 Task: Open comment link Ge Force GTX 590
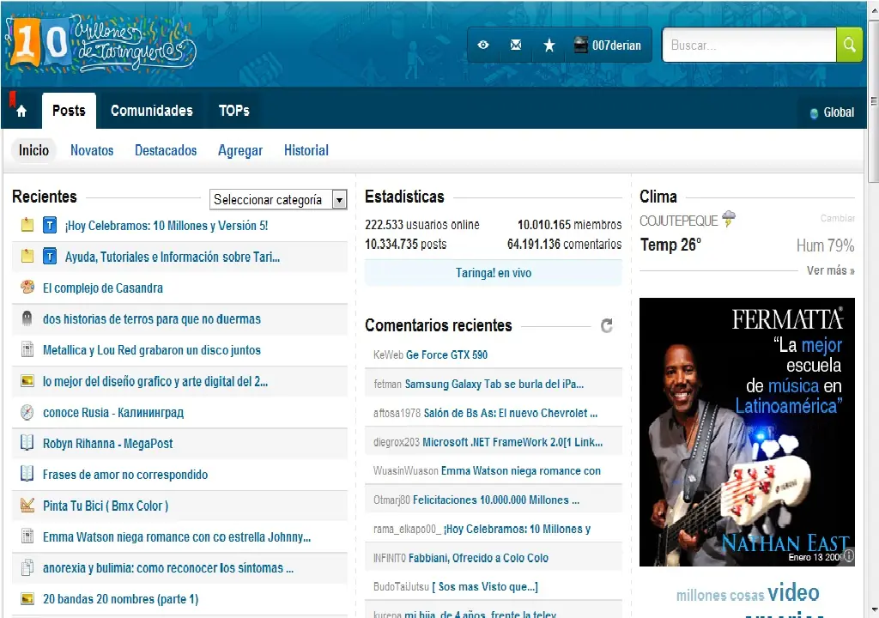(446, 355)
